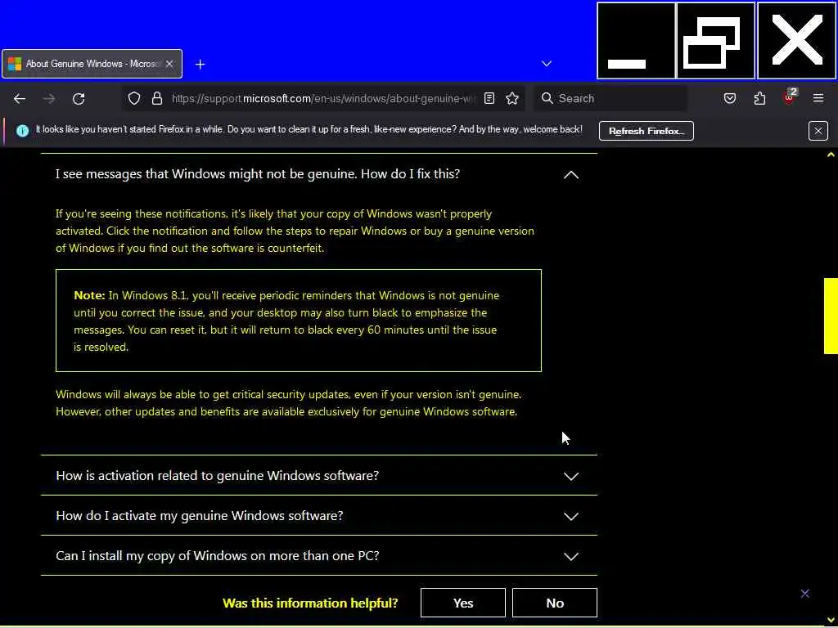Click 'Was this information helpful?' text

pyautogui.click(x=310, y=603)
